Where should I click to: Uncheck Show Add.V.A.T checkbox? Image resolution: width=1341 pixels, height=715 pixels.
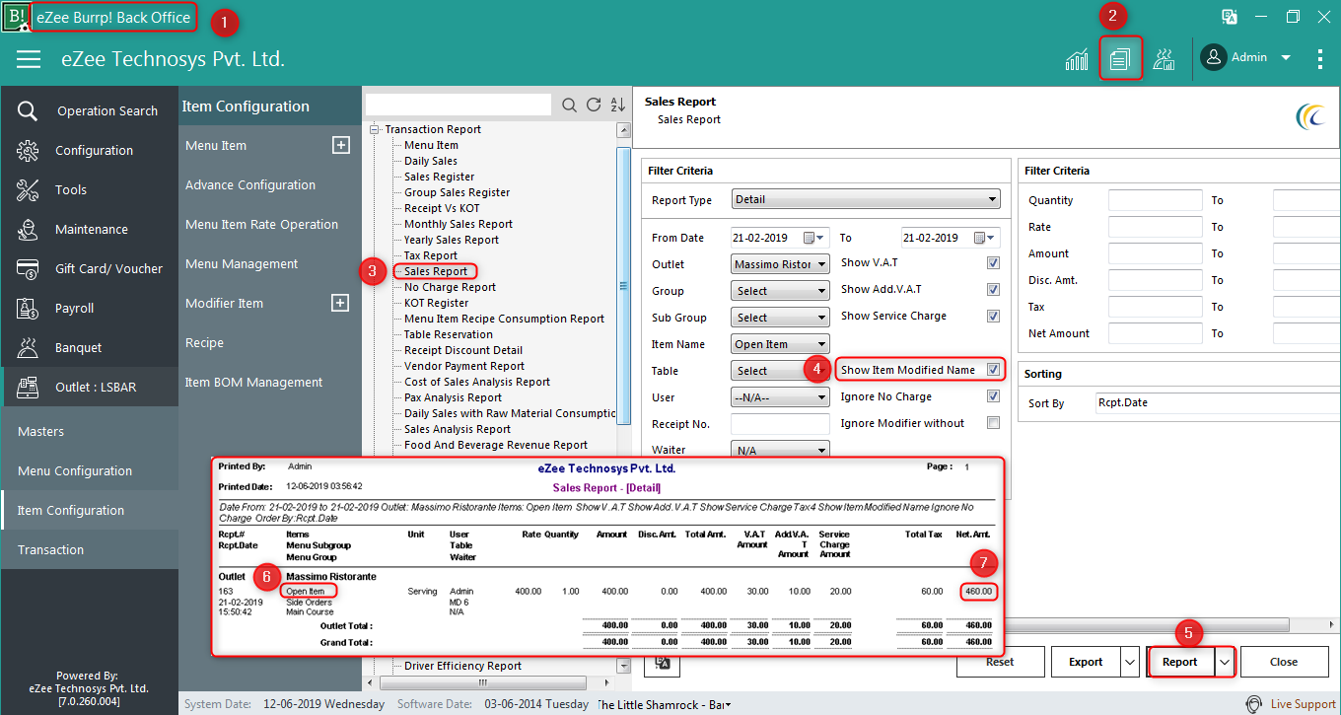993,290
